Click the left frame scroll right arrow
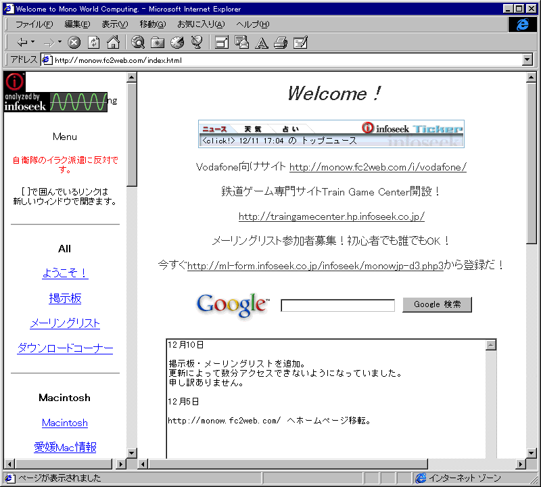 tap(121, 464)
